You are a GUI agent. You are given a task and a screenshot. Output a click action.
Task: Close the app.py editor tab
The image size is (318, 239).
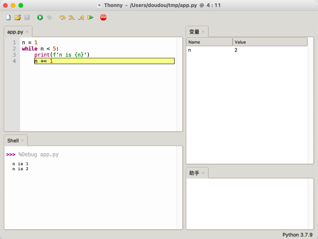(x=27, y=32)
